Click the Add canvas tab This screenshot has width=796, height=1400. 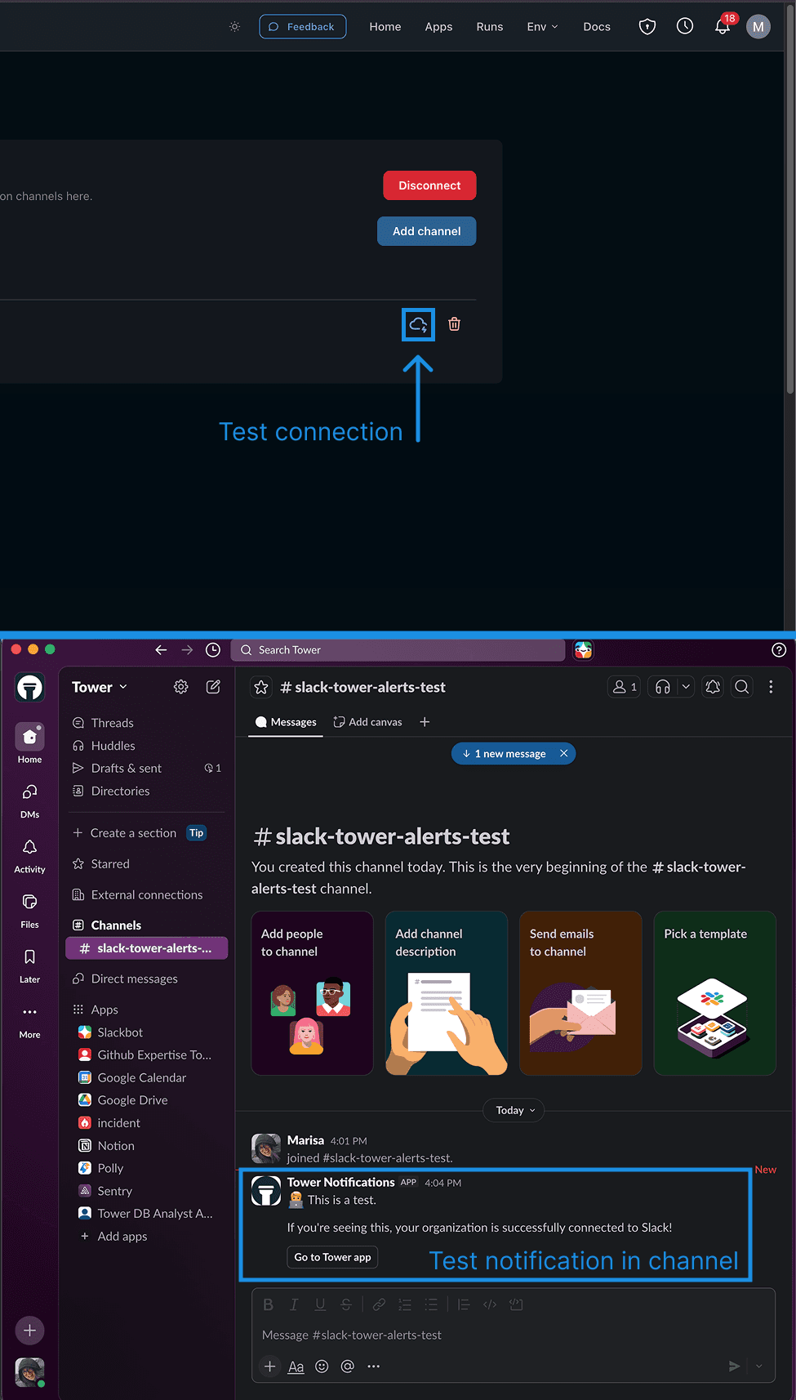[x=367, y=722]
